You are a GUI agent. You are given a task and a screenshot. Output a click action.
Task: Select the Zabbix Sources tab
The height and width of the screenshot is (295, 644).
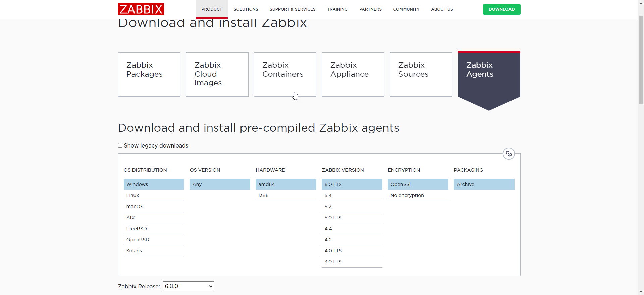tap(421, 74)
